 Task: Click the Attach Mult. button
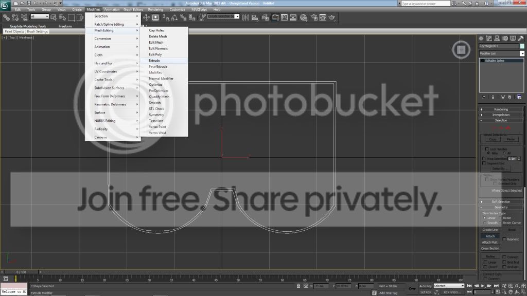(490, 243)
